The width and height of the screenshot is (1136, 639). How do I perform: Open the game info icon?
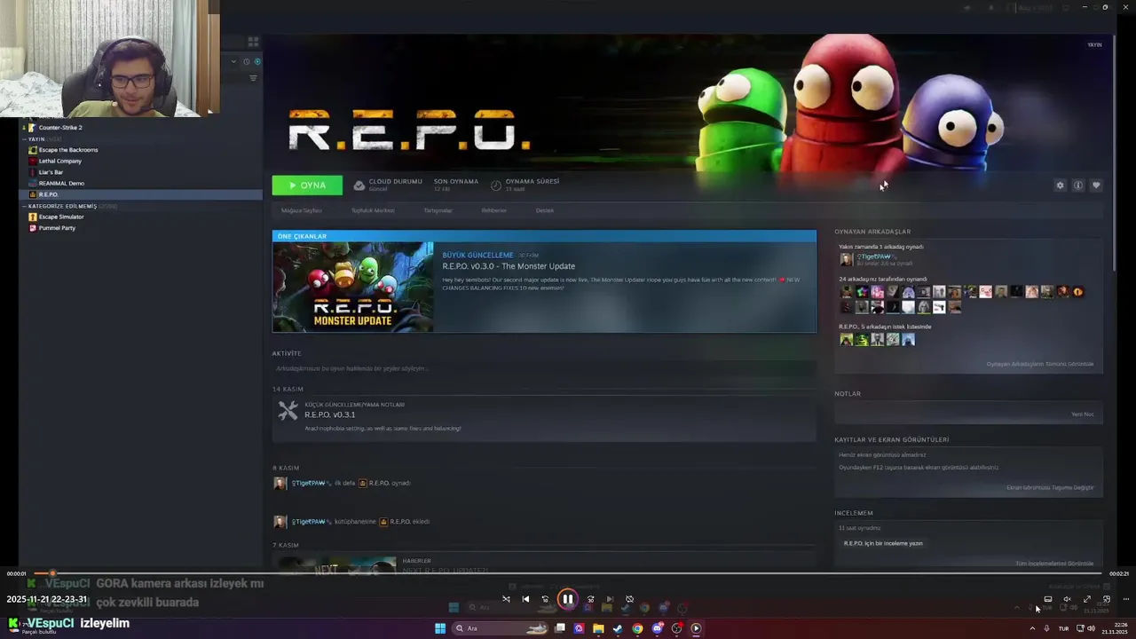click(x=1078, y=185)
